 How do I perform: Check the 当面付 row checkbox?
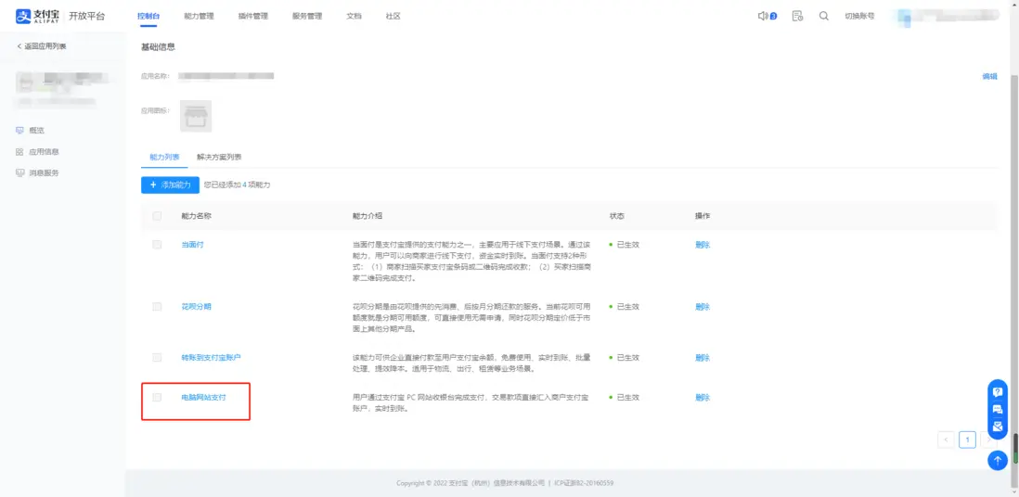click(157, 244)
